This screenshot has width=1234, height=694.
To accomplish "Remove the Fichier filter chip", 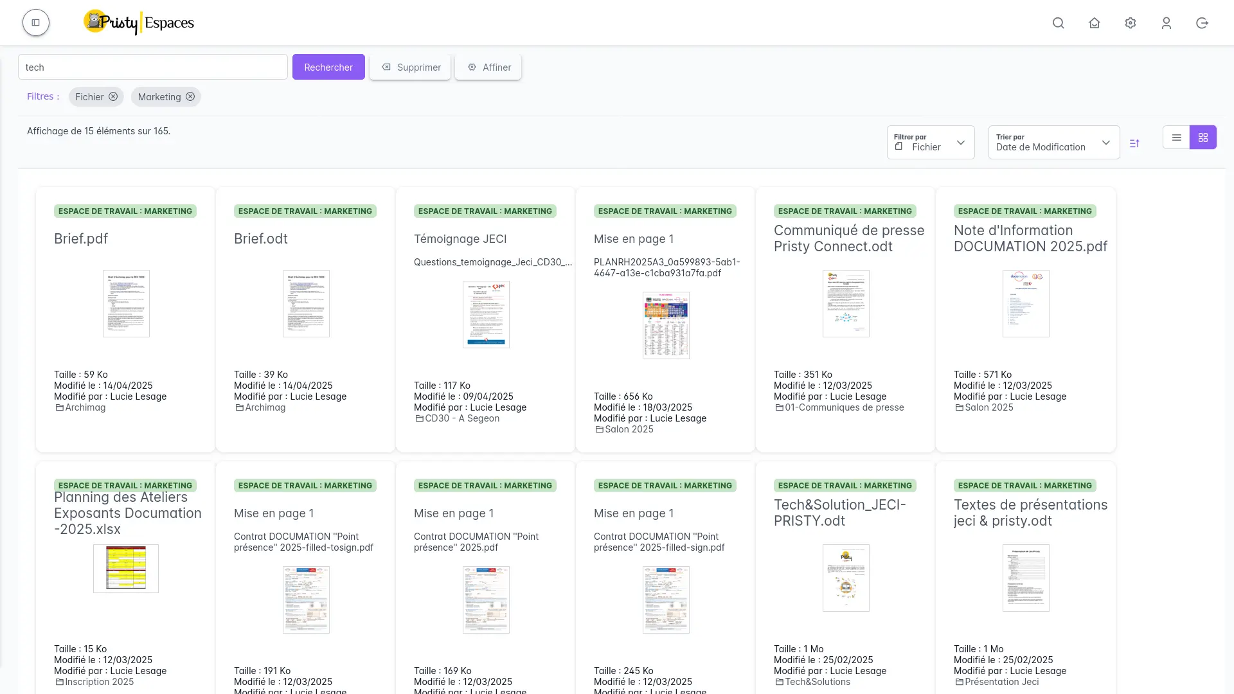I will tap(113, 96).
